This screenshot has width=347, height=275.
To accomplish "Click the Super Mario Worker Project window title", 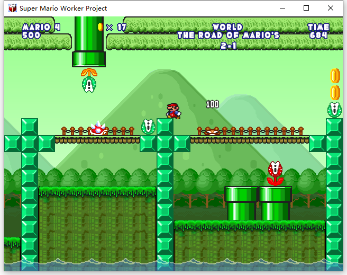I will pyautogui.click(x=63, y=8).
